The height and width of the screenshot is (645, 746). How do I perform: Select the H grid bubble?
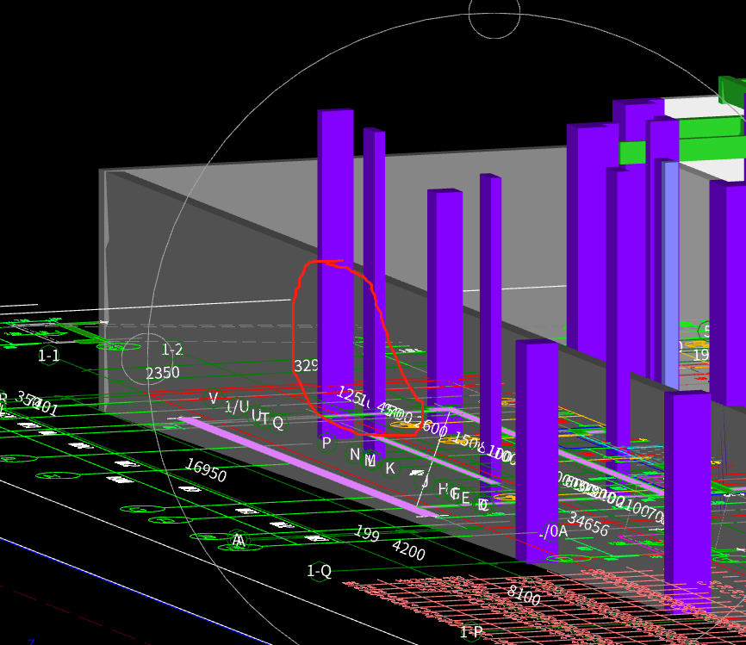coord(443,488)
